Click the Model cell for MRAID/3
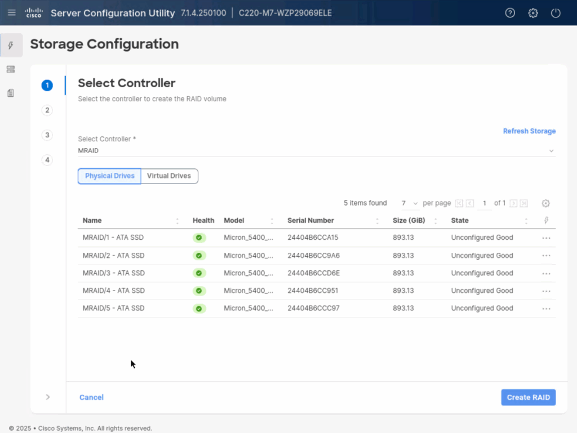The height and width of the screenshot is (433, 577). tap(248, 273)
